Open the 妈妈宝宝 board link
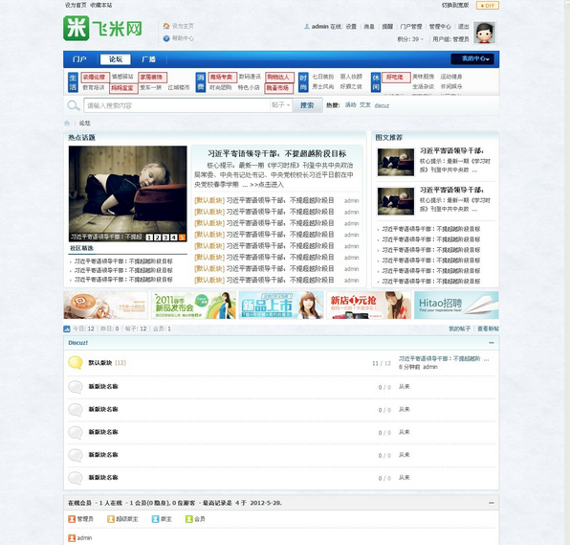 tap(123, 88)
